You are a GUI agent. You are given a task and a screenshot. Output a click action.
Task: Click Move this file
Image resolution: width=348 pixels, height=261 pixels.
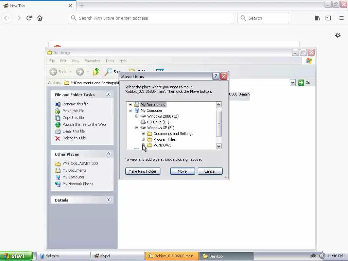[x=73, y=111]
